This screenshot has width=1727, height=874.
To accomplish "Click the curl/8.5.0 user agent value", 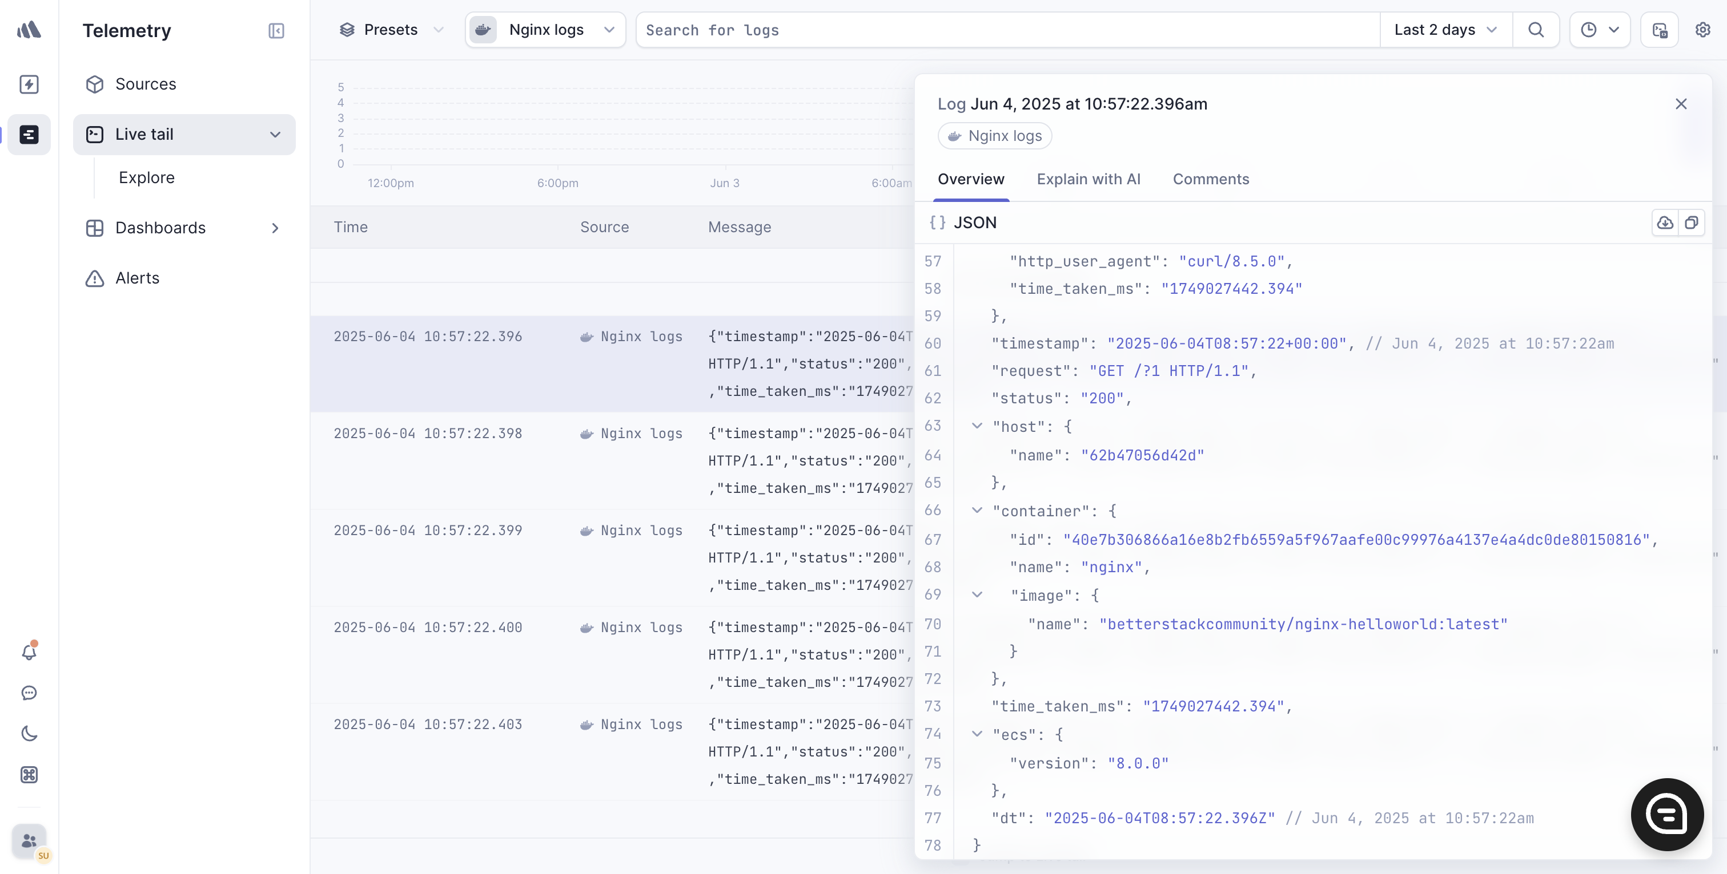I will point(1231,261).
